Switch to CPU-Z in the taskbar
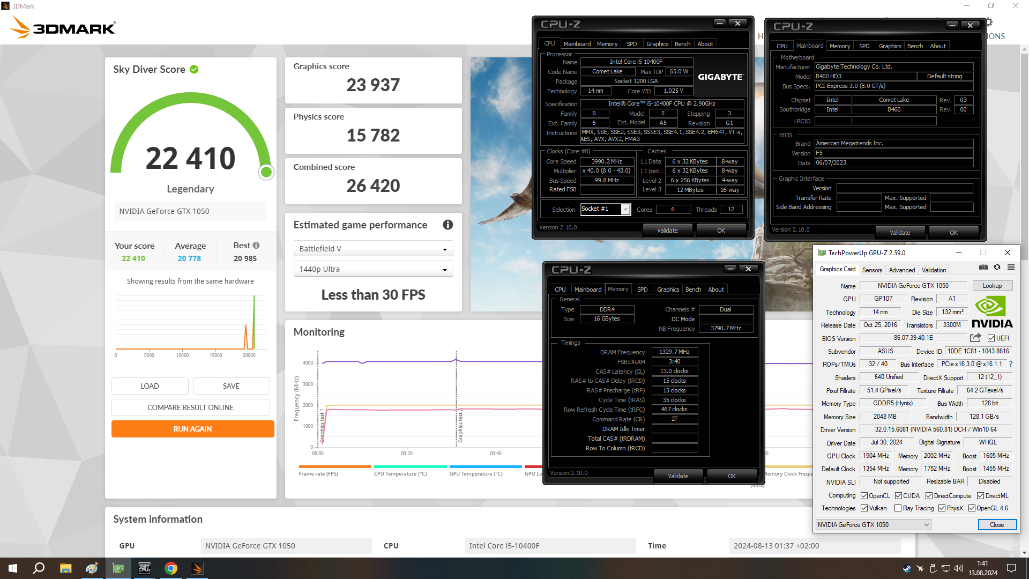Viewport: 1029px width, 579px height. [x=145, y=568]
